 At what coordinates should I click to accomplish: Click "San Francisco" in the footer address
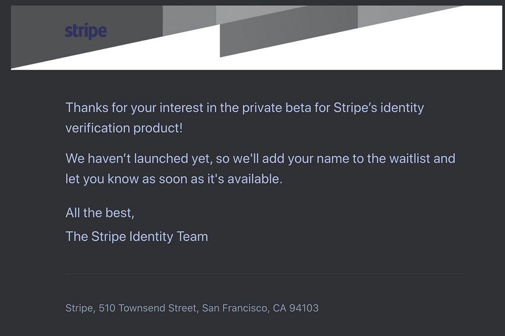234,308
